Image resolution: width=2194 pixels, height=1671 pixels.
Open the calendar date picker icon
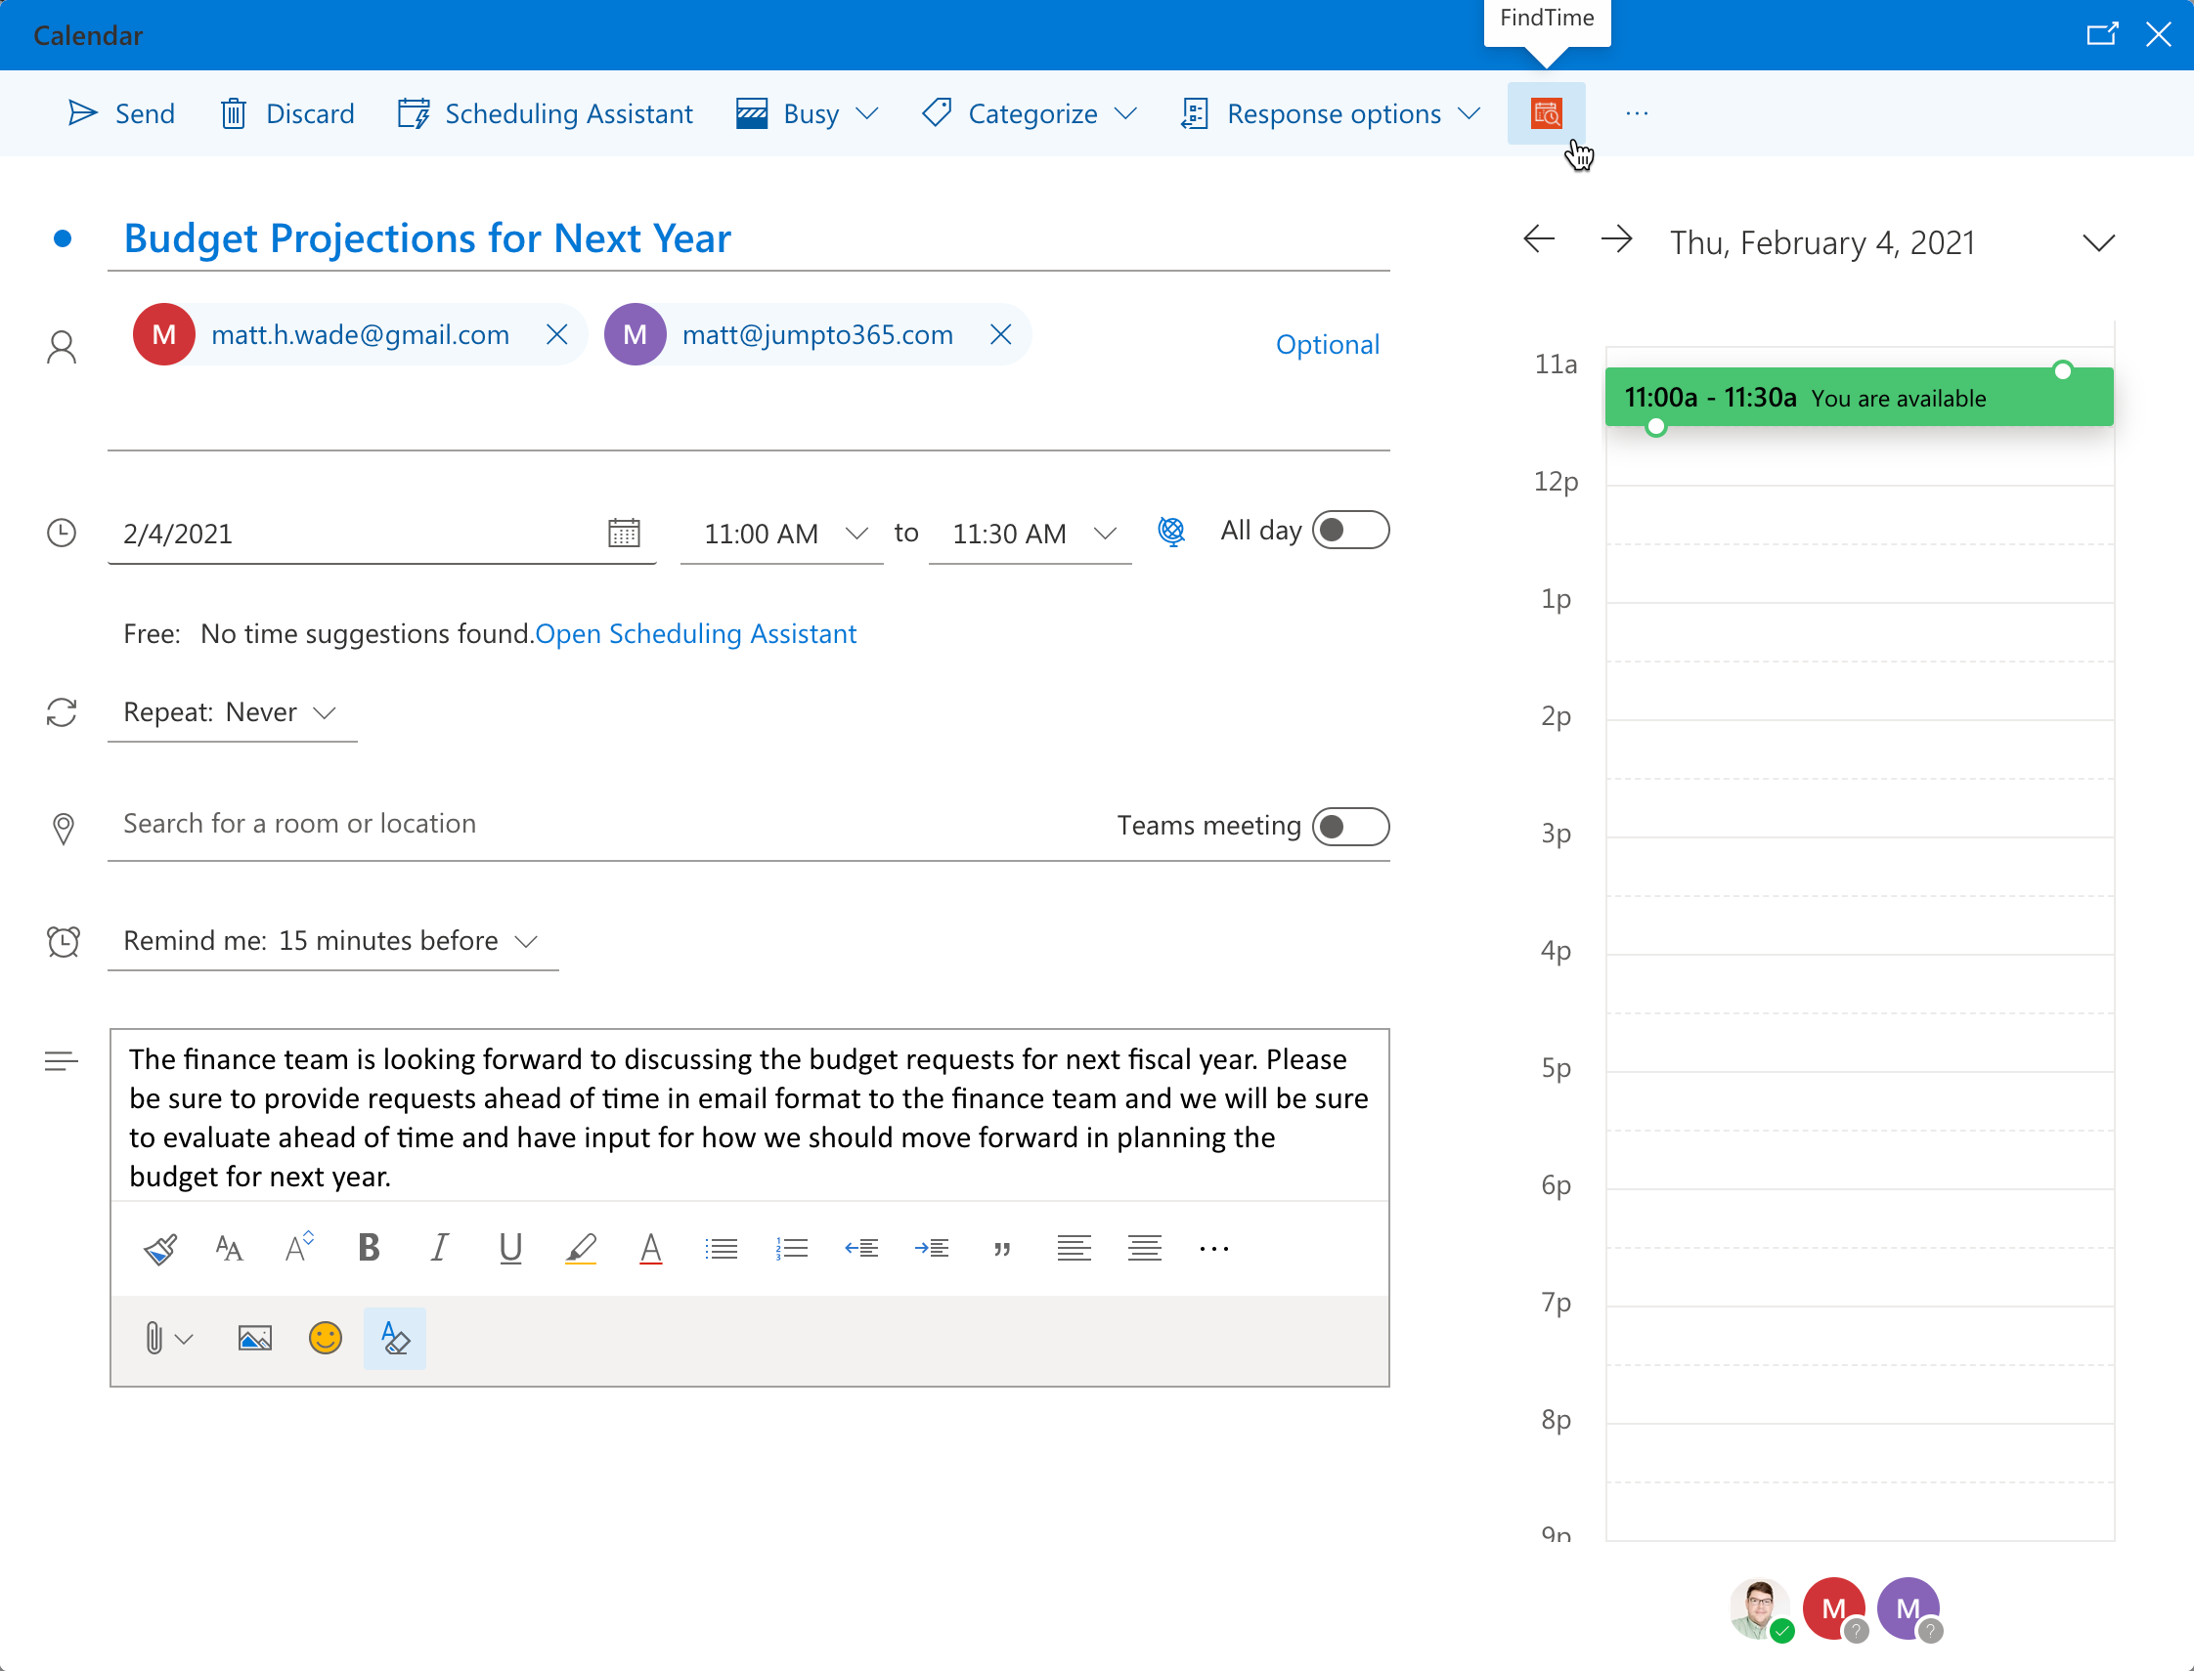click(x=624, y=534)
